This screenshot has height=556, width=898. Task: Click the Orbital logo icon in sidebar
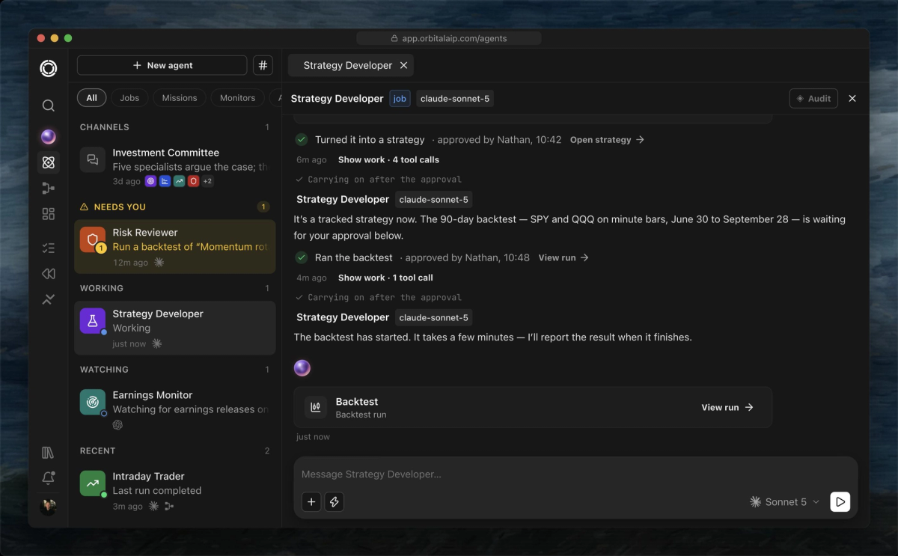click(48, 68)
